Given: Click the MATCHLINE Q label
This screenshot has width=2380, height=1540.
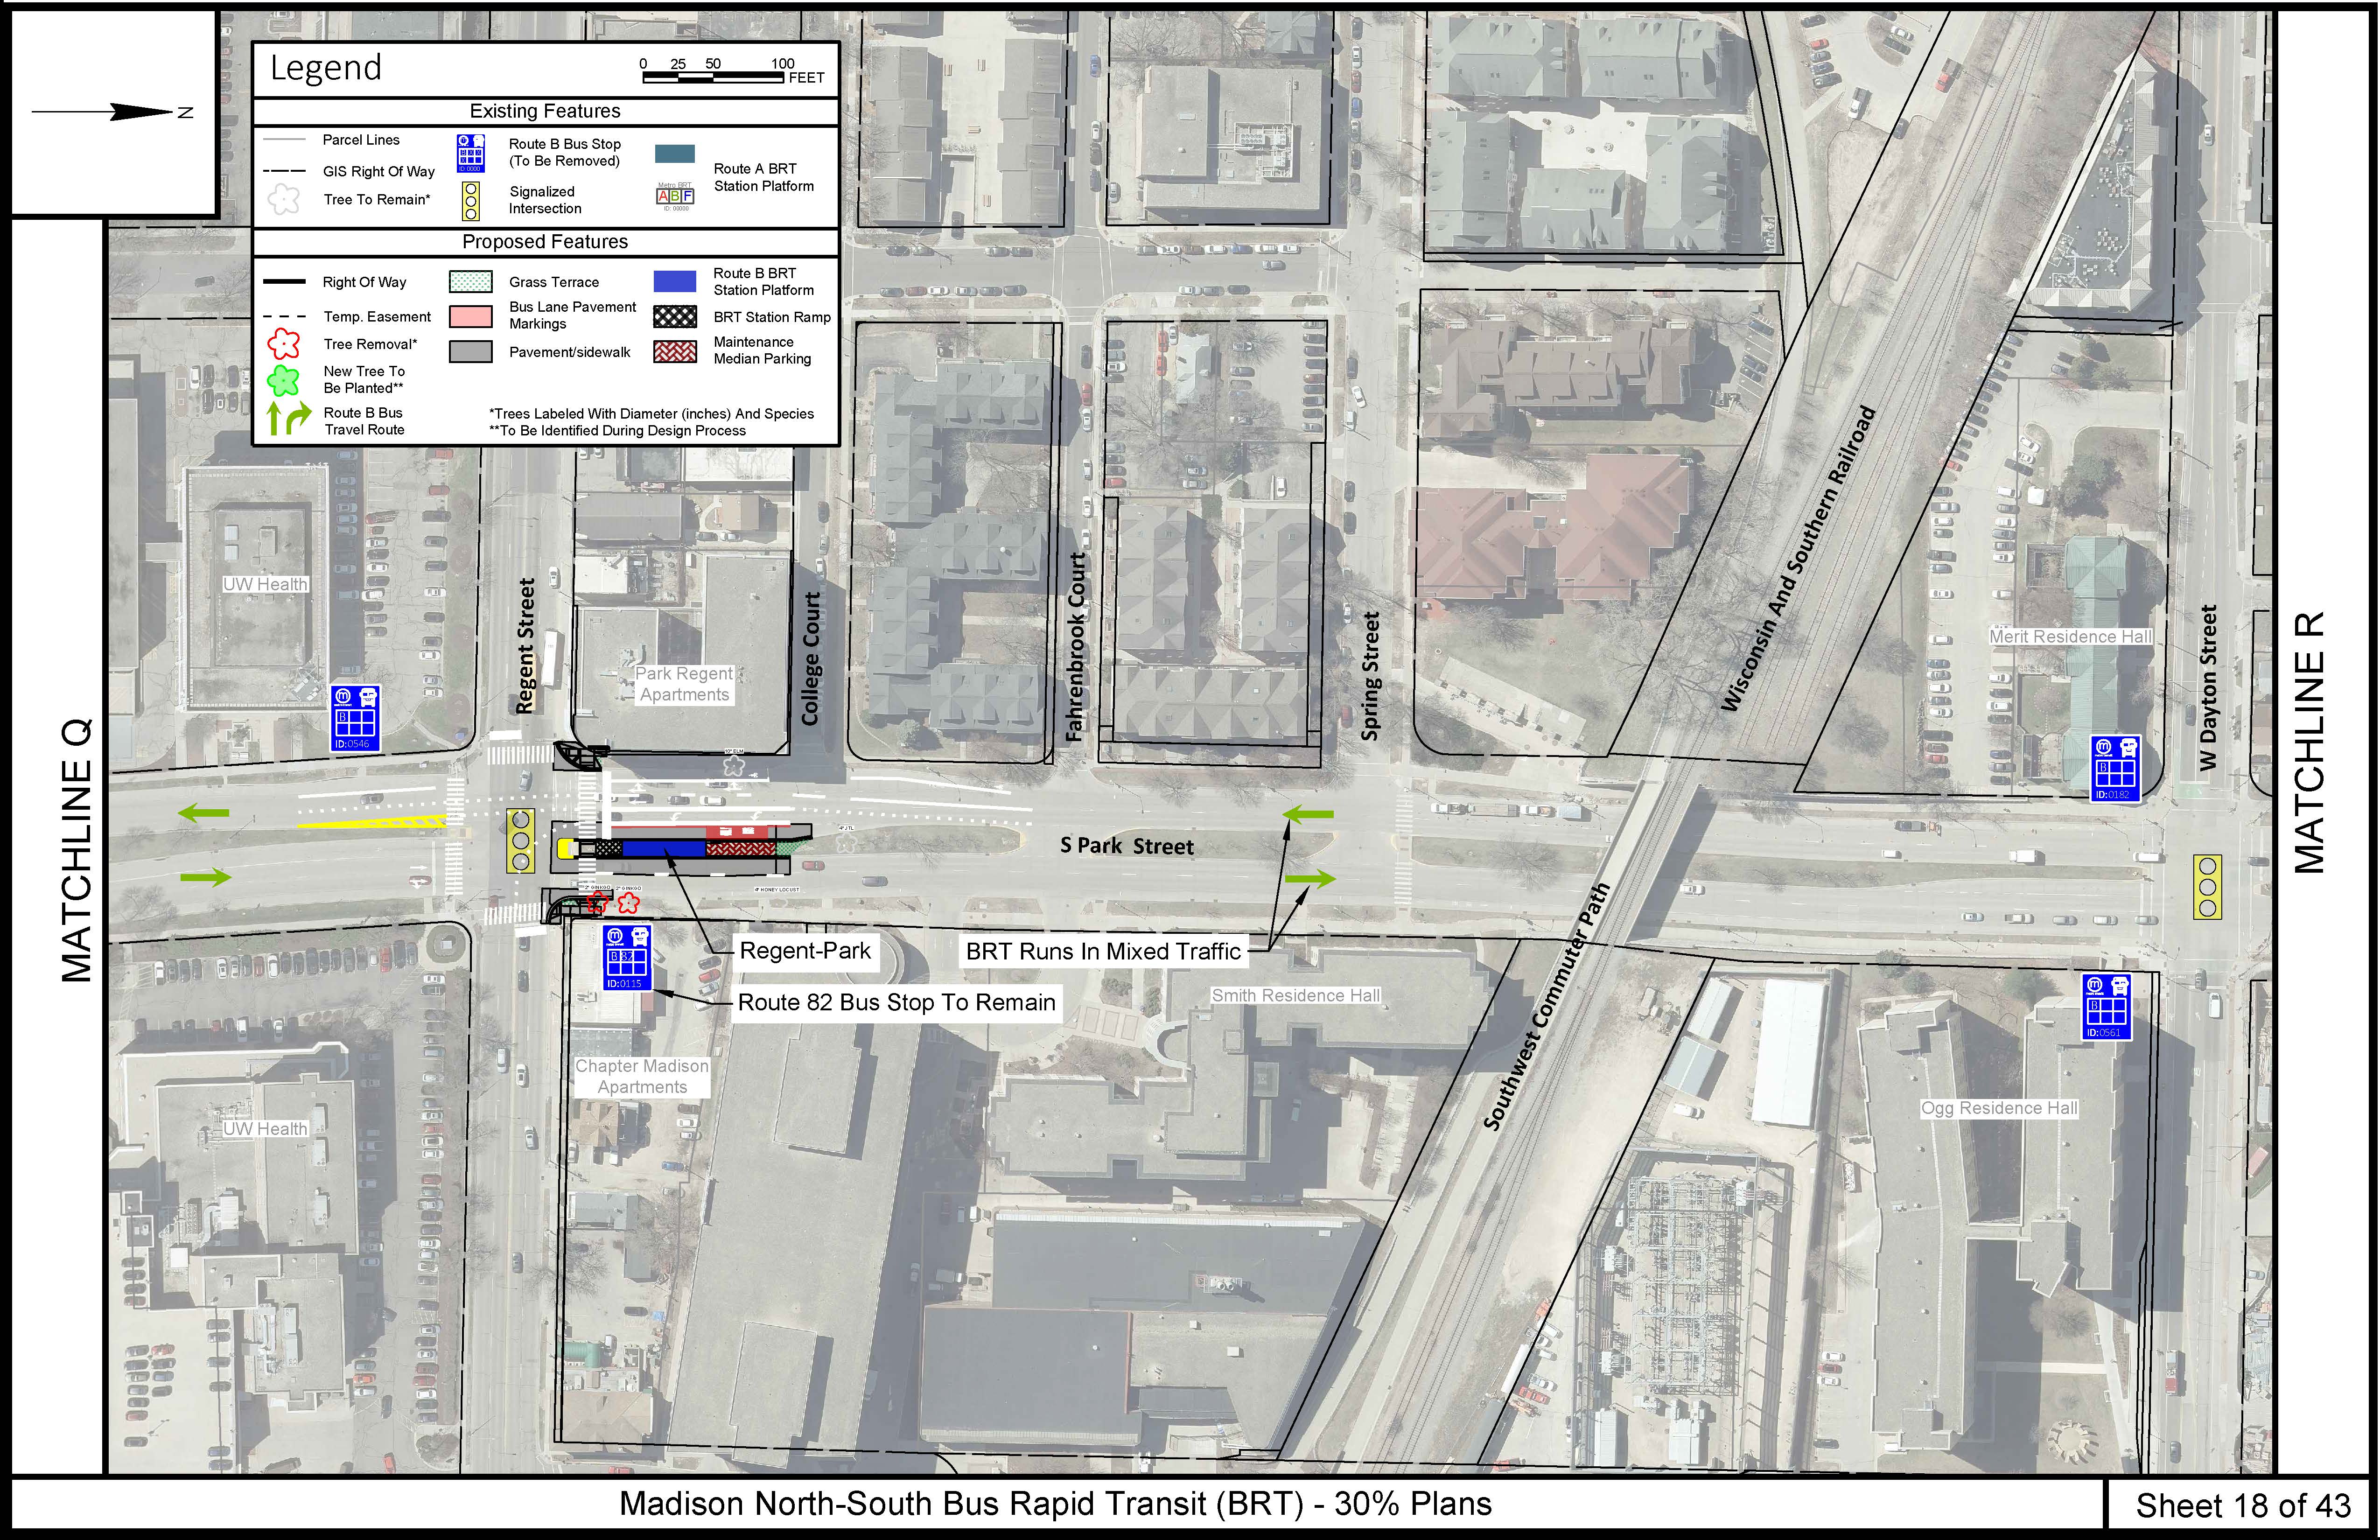Looking at the screenshot, I should coord(77,850).
